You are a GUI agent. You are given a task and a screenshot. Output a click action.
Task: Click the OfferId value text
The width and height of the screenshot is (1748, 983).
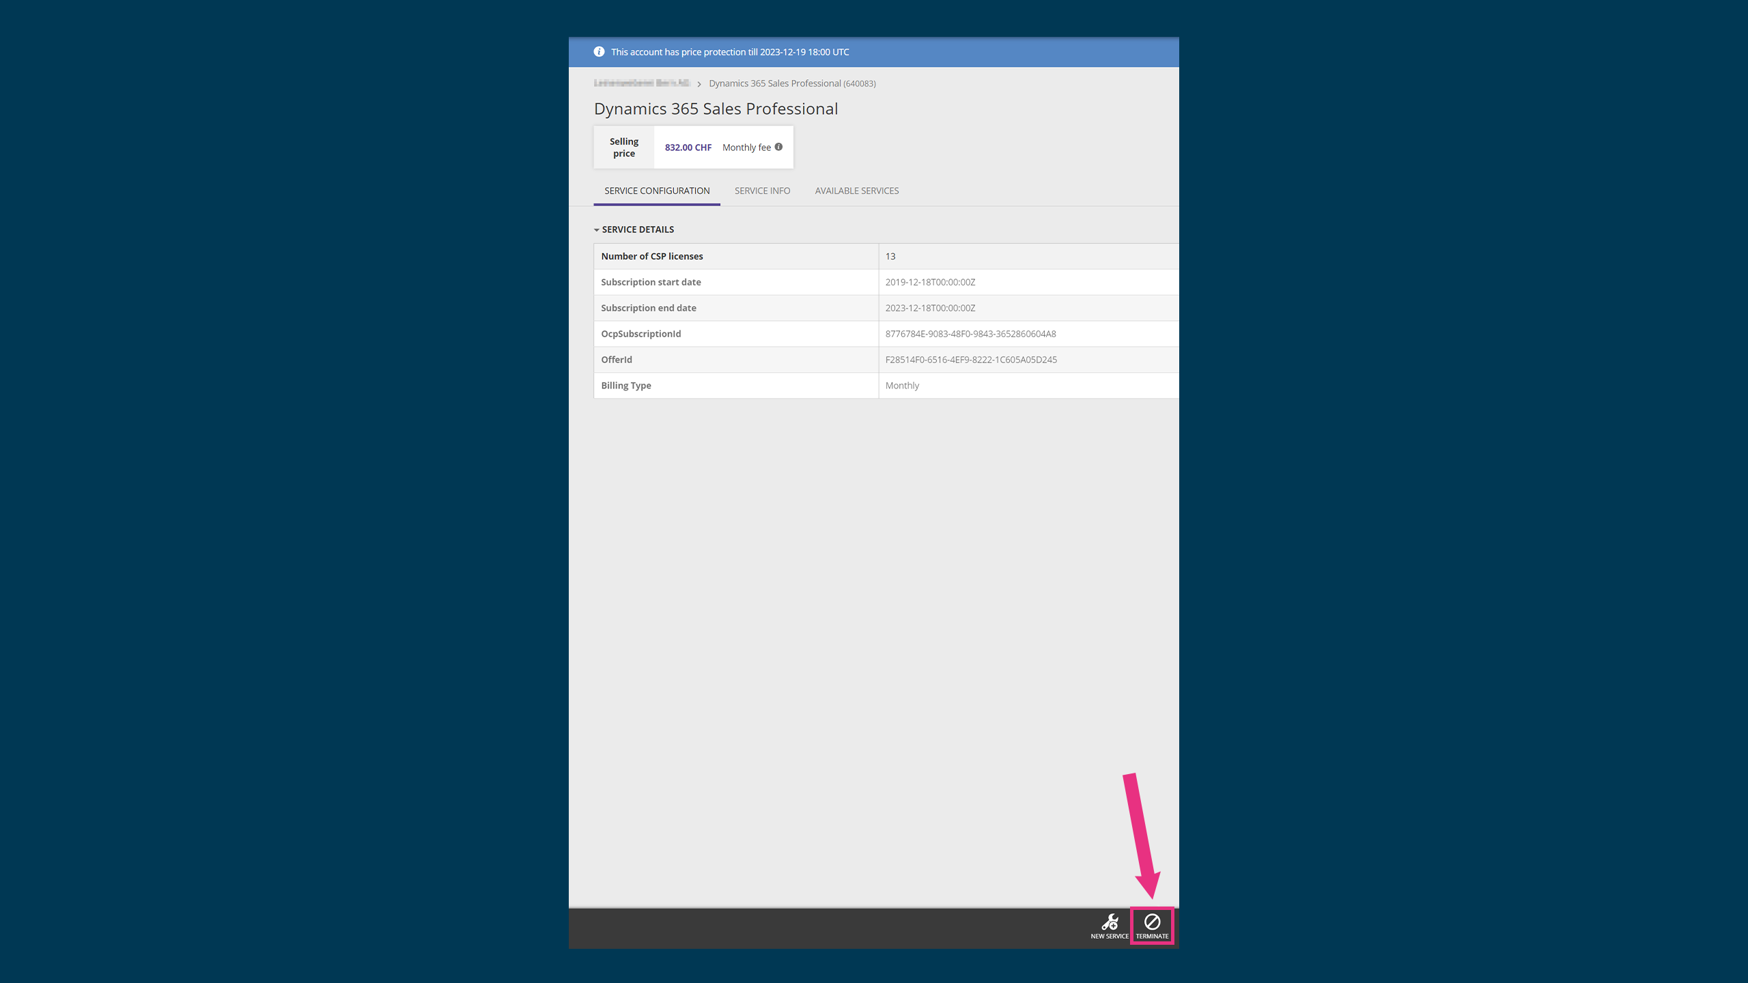coord(970,360)
